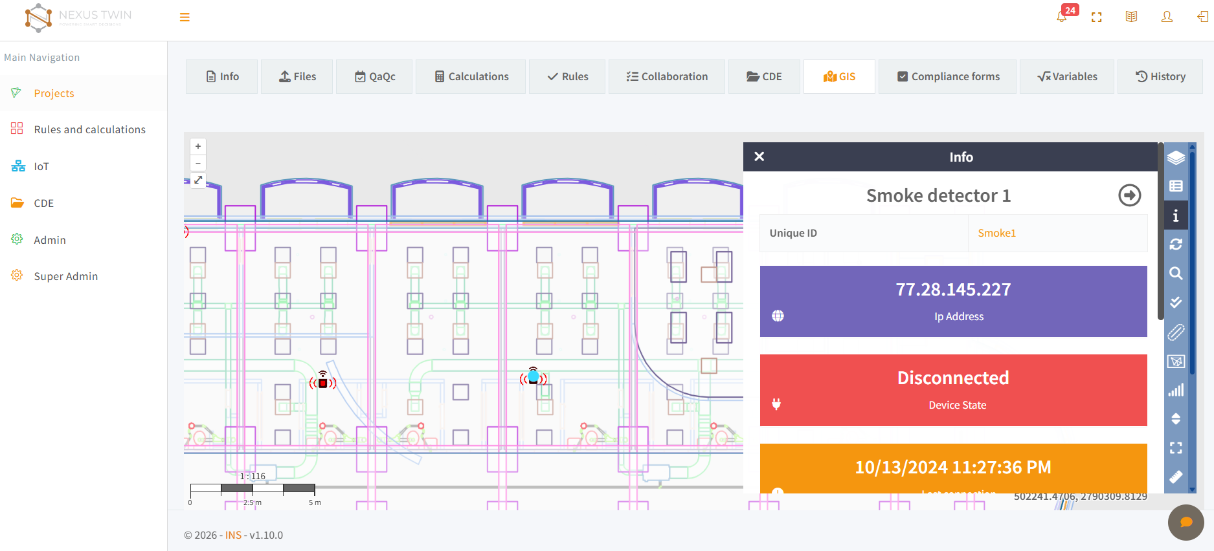Select the blue sensor marker on the map
Viewport: 1214px width, 551px height.
[x=533, y=376]
